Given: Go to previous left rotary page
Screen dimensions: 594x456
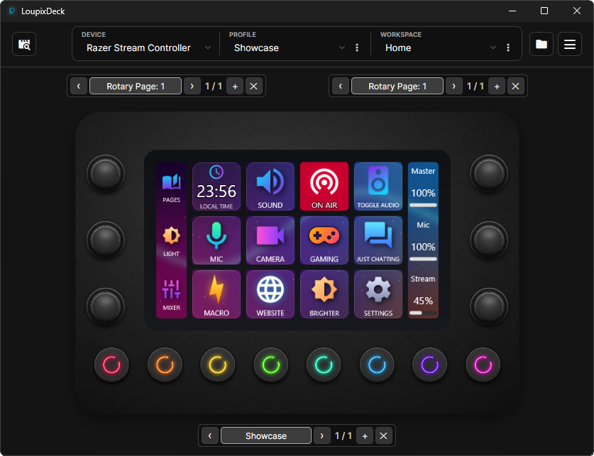Looking at the screenshot, I should (x=79, y=86).
